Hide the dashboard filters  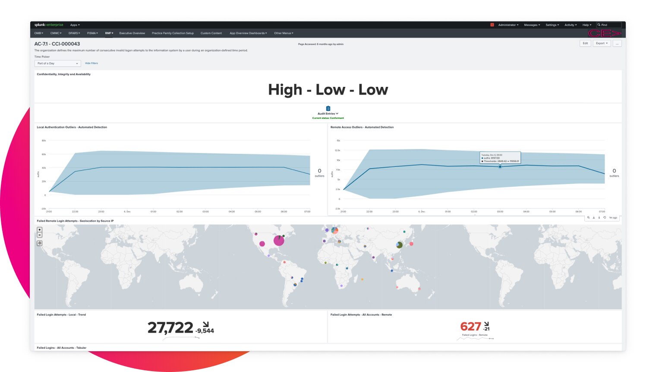click(91, 64)
